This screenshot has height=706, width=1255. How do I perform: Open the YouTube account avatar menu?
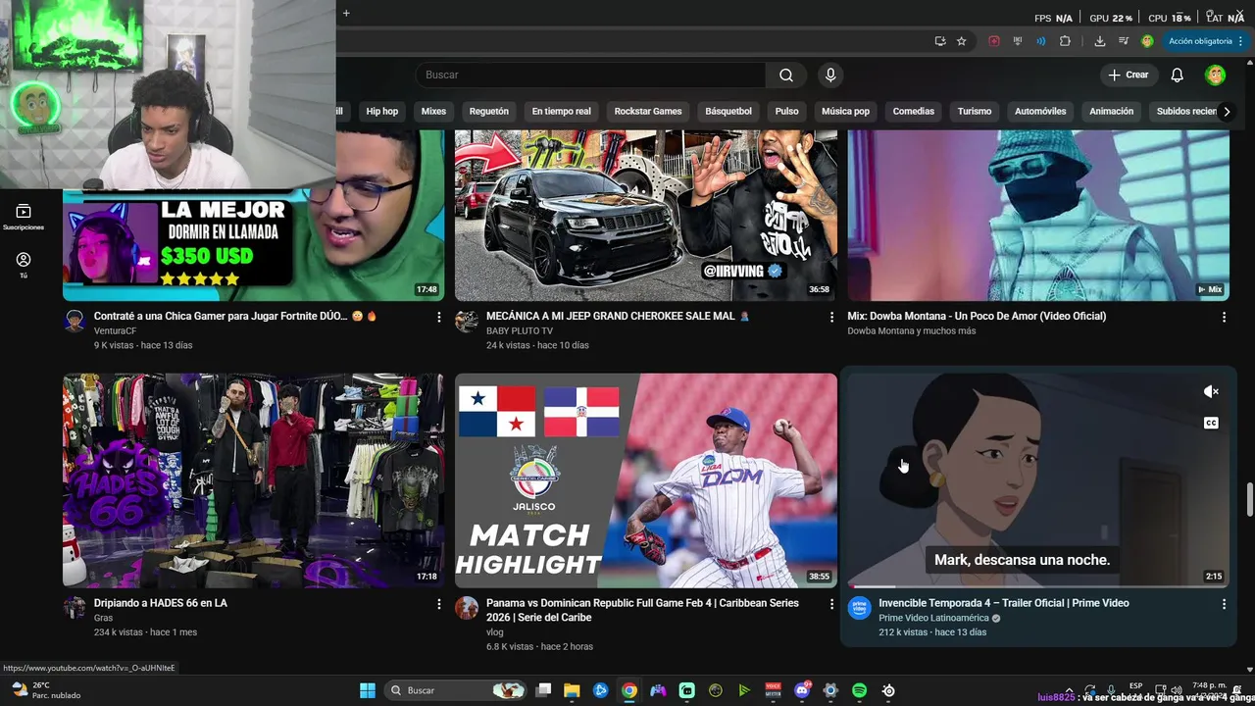1216,76
